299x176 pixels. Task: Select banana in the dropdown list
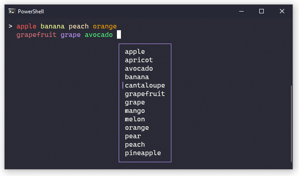coord(137,77)
